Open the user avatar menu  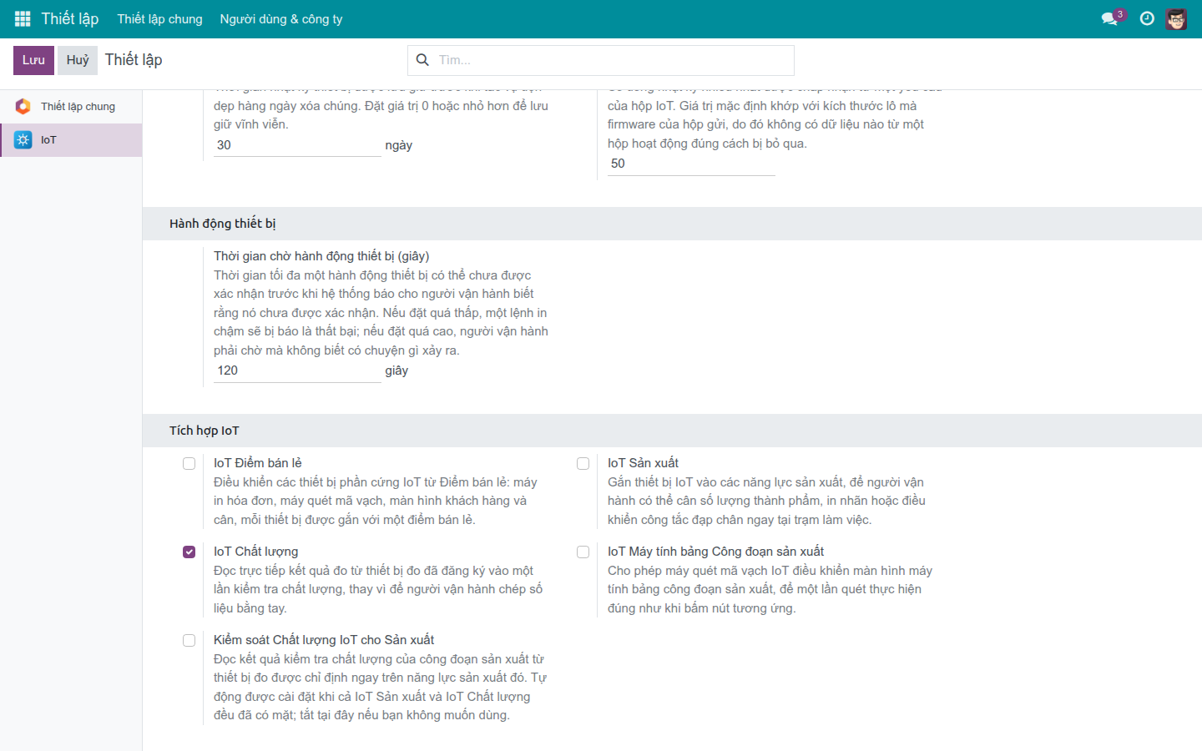1176,18
